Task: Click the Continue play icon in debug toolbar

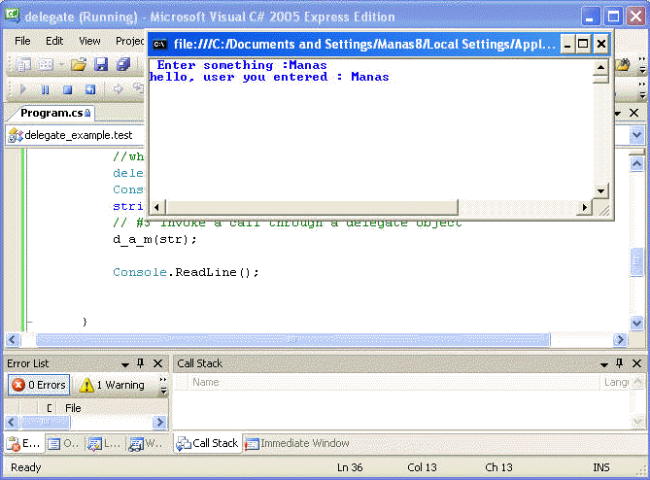Action: 23,89
